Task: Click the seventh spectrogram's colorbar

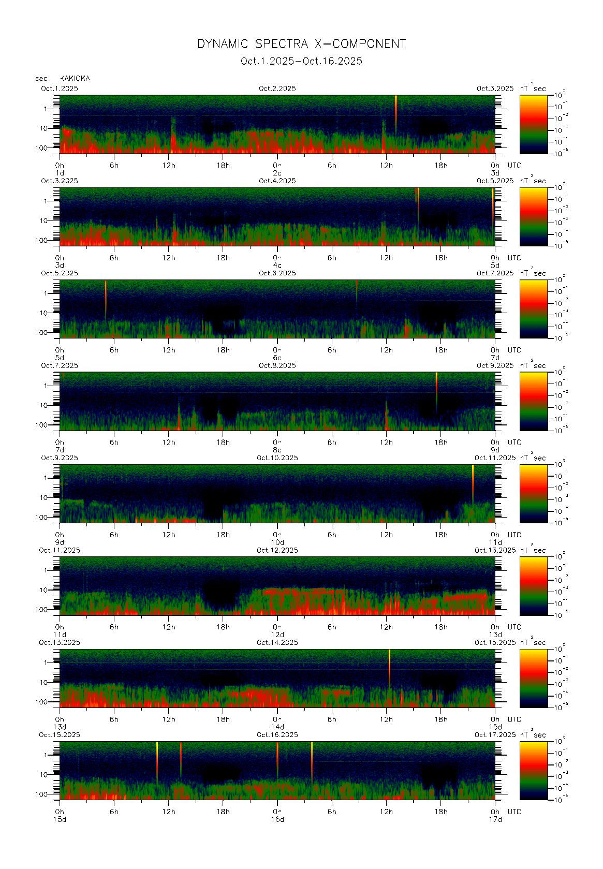Action: (x=533, y=677)
